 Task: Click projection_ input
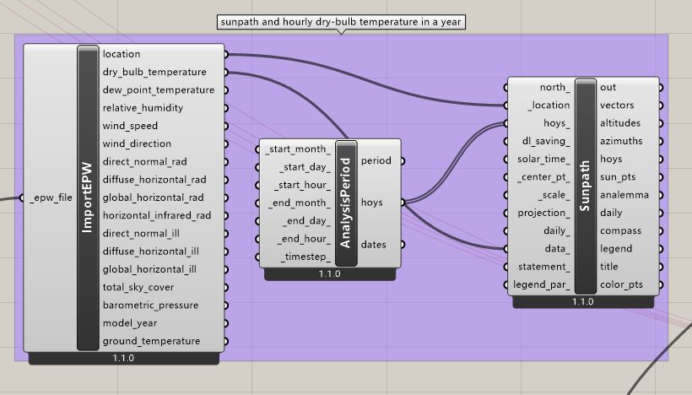click(543, 214)
